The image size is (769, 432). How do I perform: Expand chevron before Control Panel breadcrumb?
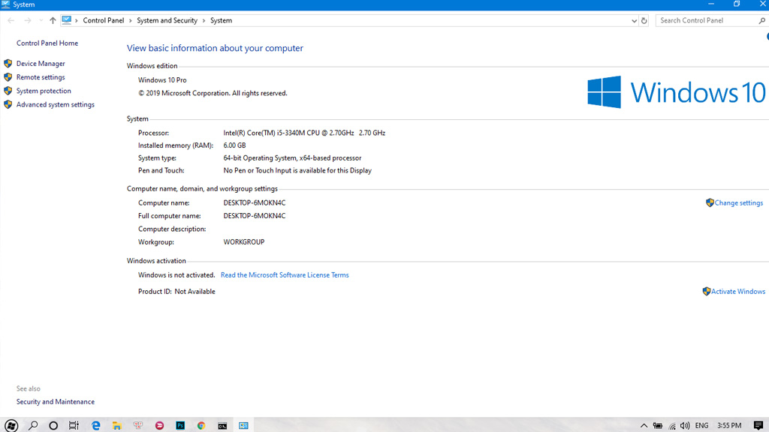(77, 20)
